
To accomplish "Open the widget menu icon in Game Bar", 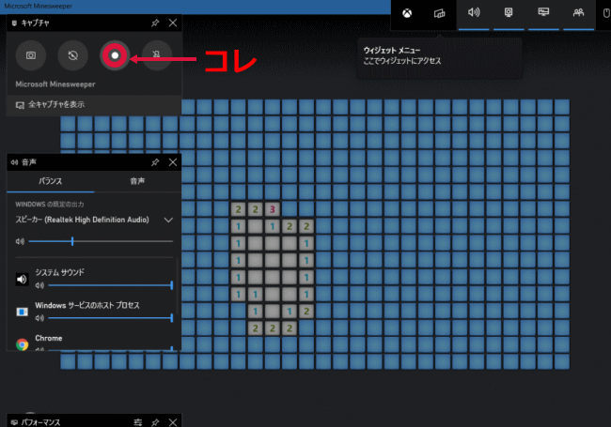I will pyautogui.click(x=439, y=14).
